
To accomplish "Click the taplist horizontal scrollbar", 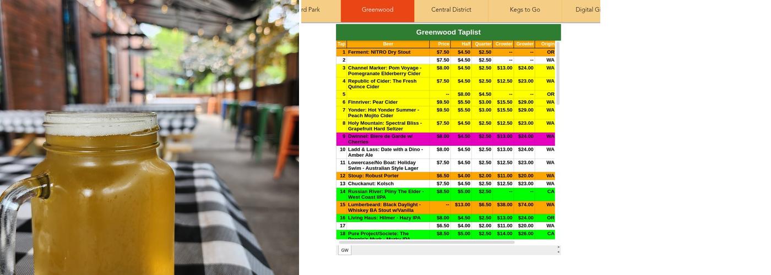I will [x=426, y=242].
